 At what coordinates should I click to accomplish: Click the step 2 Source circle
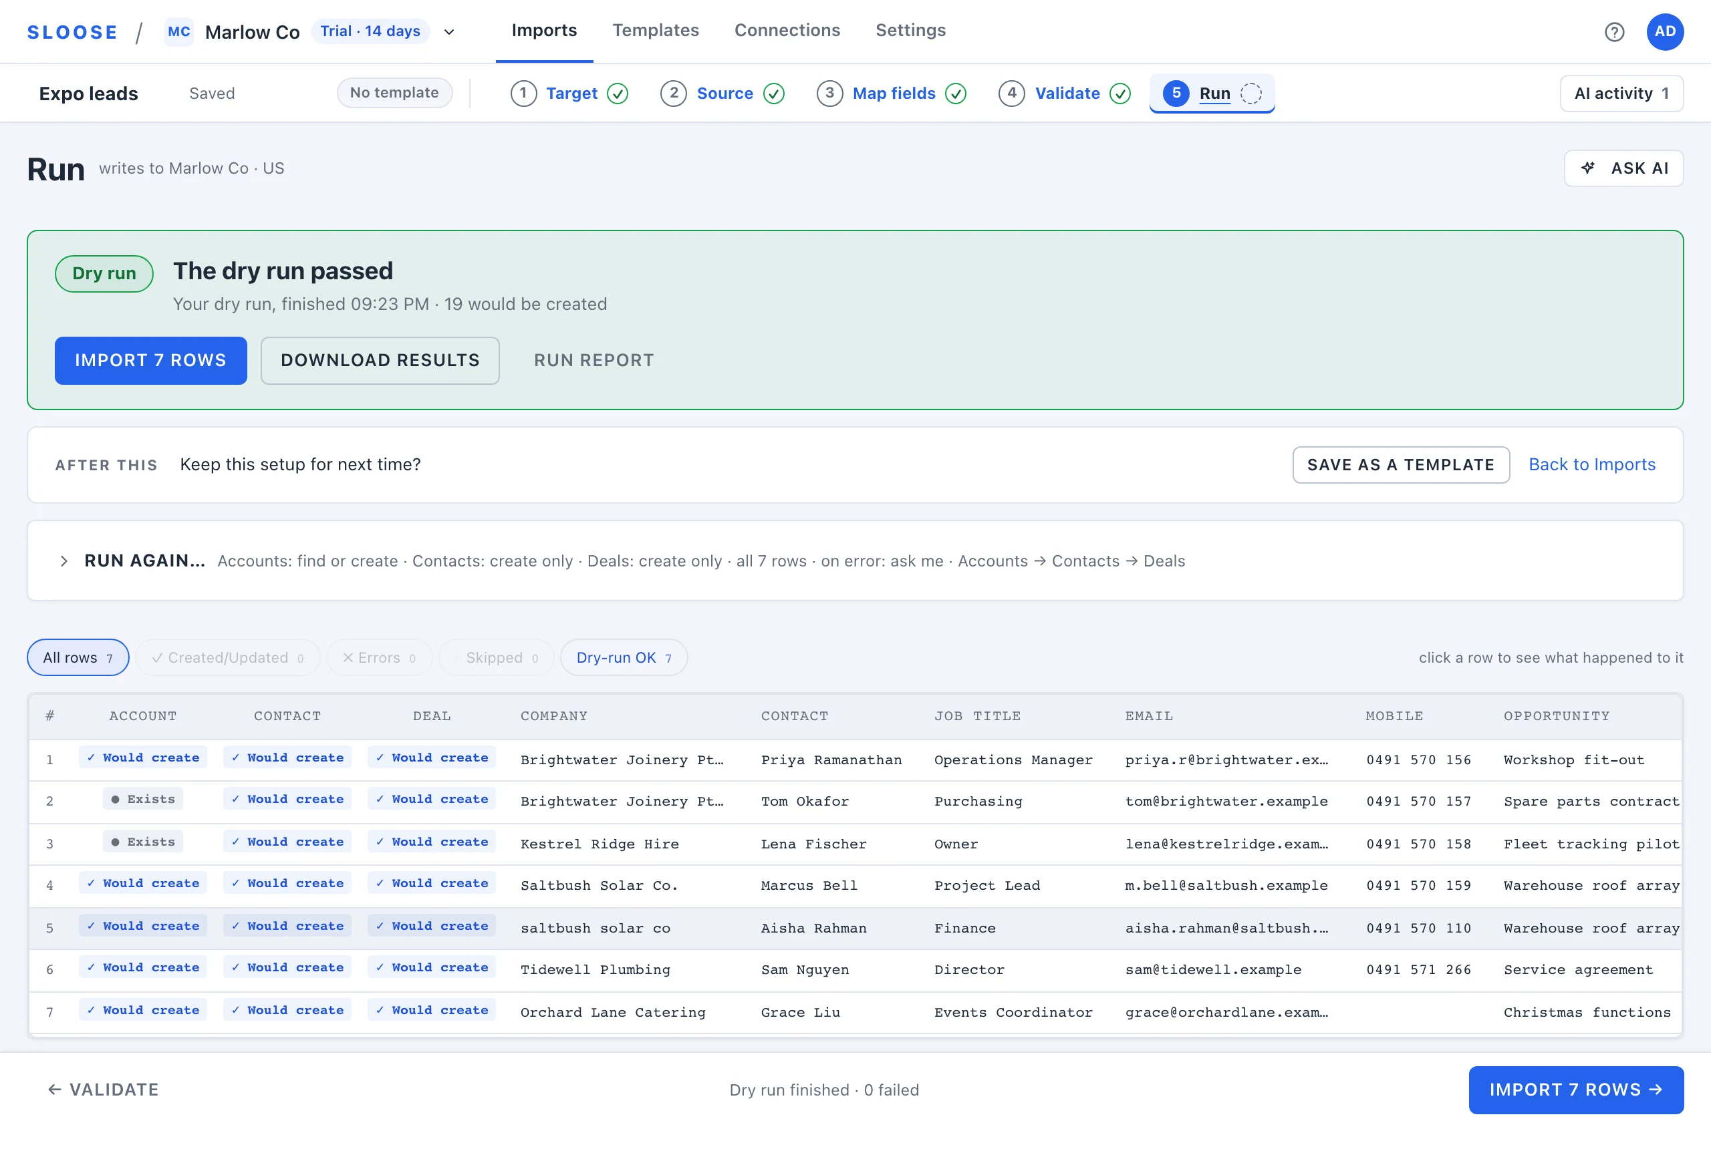(673, 93)
